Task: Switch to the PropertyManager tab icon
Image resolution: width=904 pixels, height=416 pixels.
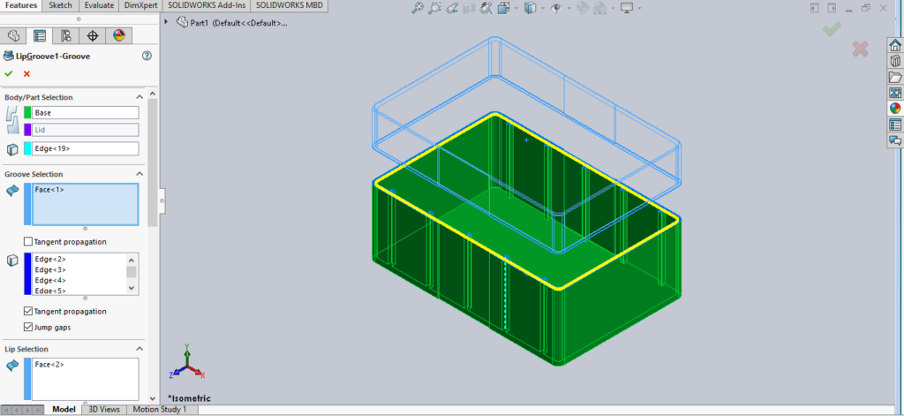Action: point(40,36)
